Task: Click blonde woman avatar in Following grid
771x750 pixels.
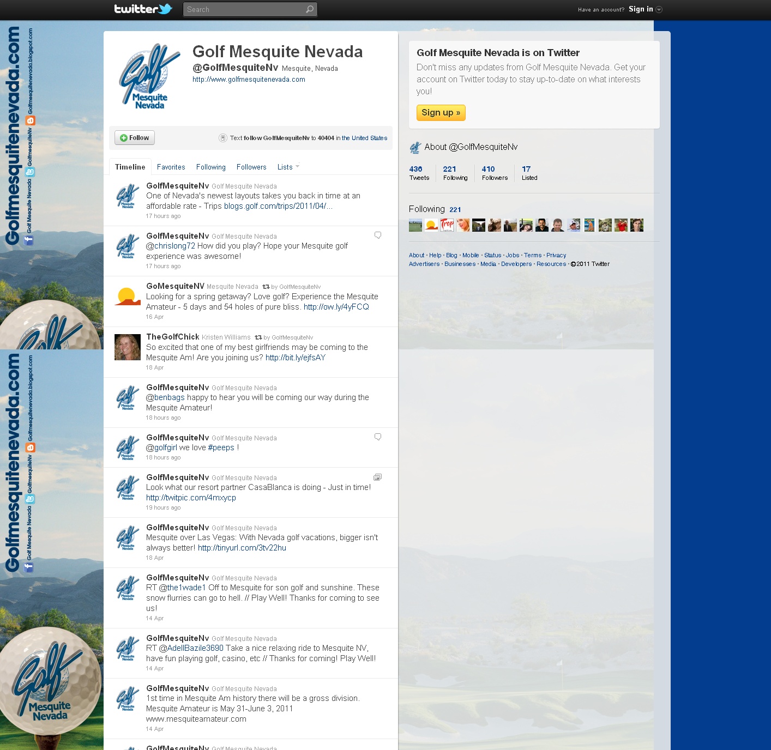Action: click(x=463, y=225)
